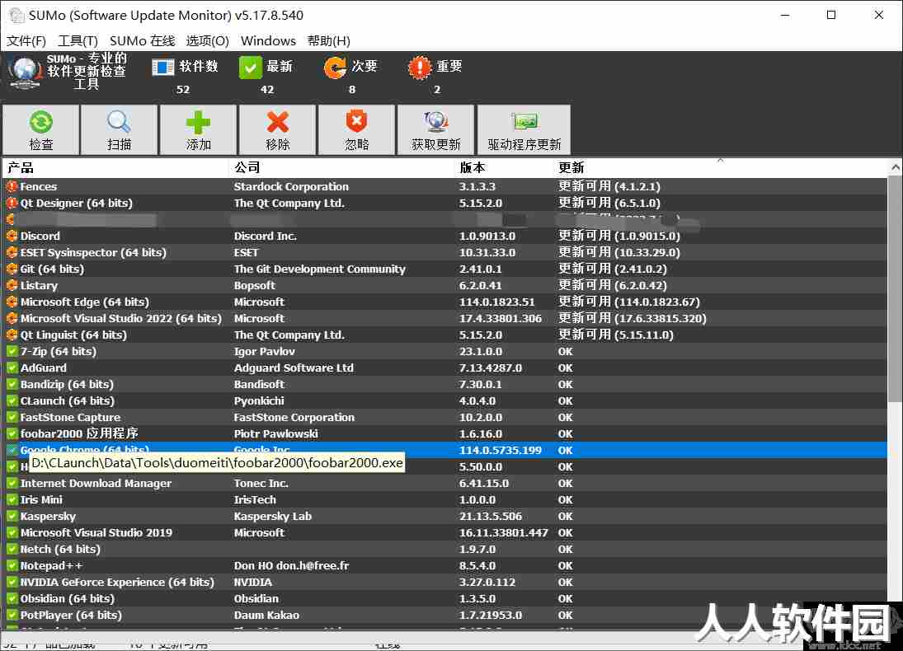This screenshot has height=651, width=903.
Task: Open the 帮助(H) menu
Action: 329,41
